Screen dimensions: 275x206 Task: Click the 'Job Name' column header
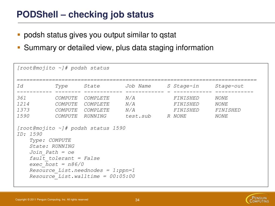(138, 86)
